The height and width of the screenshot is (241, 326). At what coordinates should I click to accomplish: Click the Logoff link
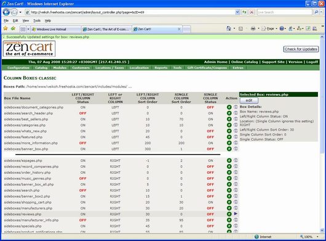312,62
